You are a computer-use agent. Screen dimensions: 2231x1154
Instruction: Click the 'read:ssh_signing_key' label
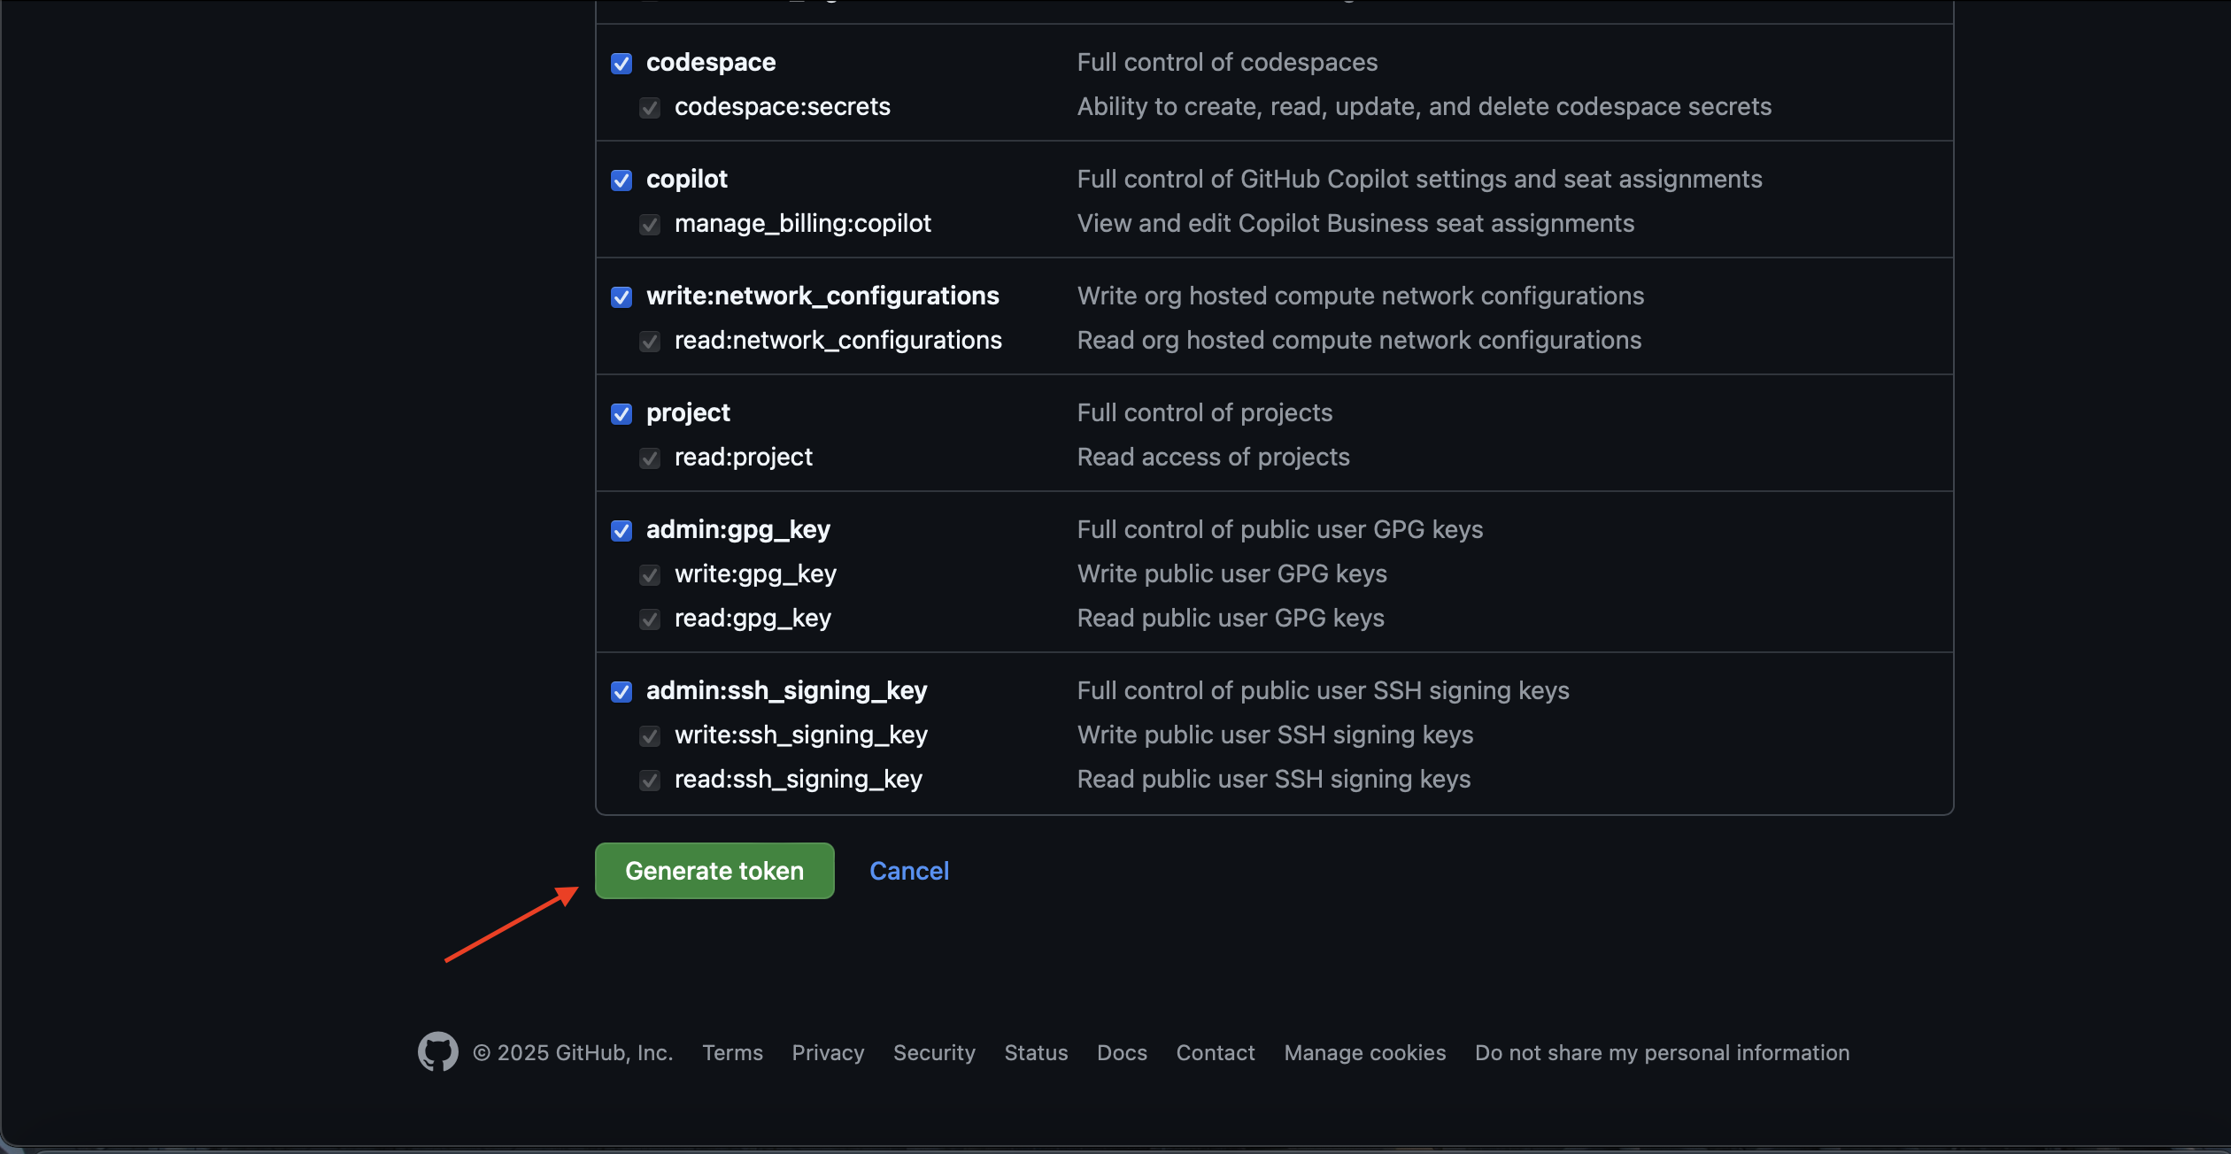pos(799,779)
